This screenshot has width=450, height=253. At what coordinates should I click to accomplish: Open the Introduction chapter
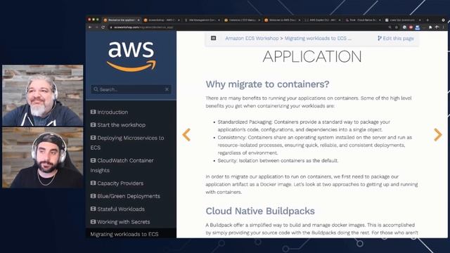pyautogui.click(x=110, y=112)
